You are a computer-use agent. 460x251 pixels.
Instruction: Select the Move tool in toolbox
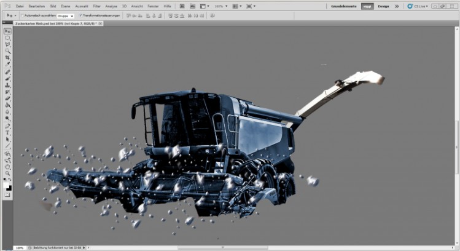8,31
